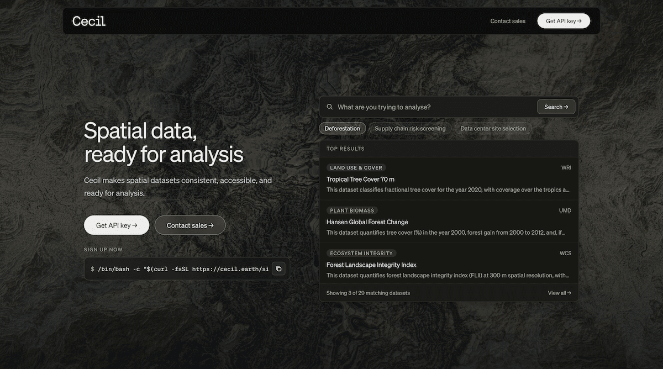The image size is (663, 369).
Task: Open Contact sales in the header
Action: tap(508, 21)
